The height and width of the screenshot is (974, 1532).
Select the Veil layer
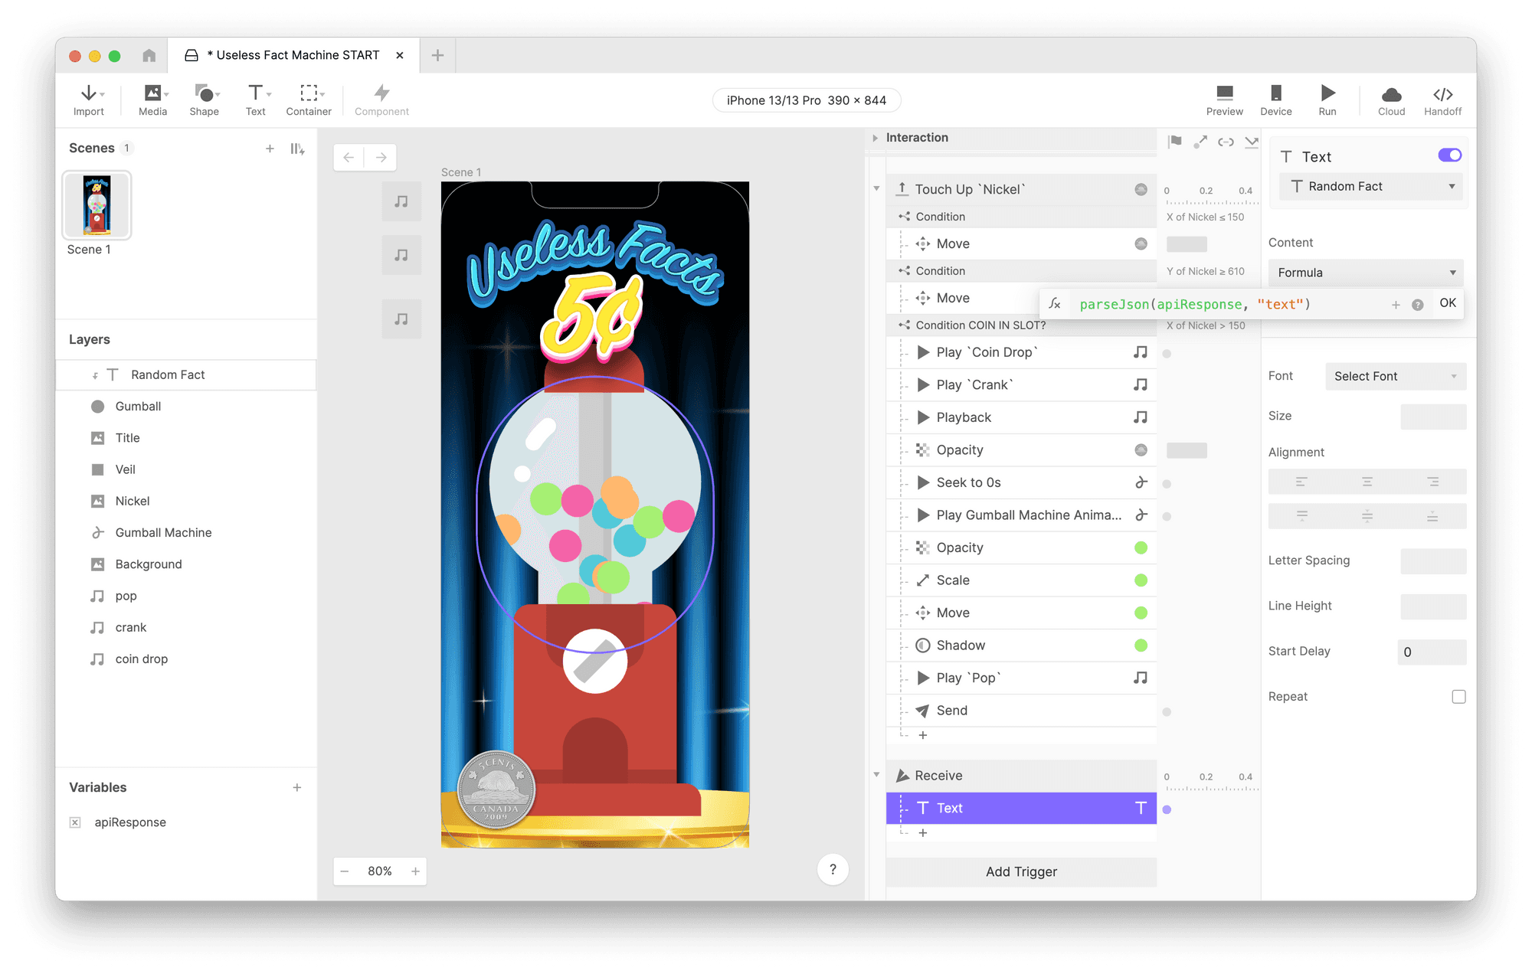[x=186, y=469]
